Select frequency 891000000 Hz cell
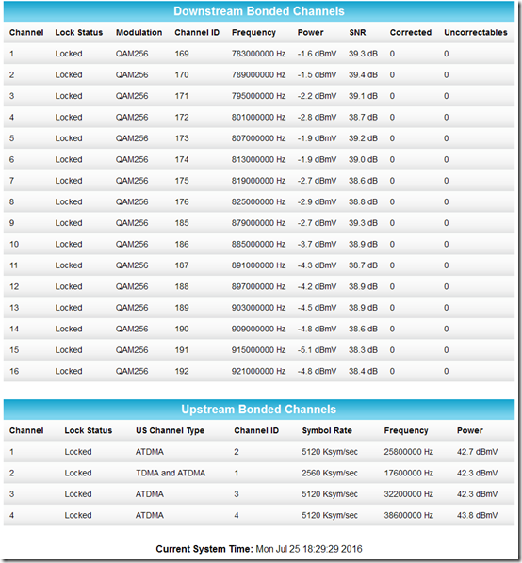This screenshot has height=563, width=522. [258, 265]
